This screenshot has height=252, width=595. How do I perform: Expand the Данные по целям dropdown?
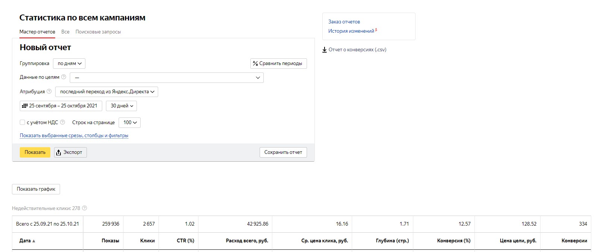click(166, 78)
